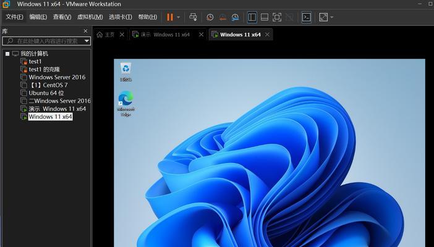Click the stretch guest display icon
Viewport: 434px width, 247px height.
[323, 17]
